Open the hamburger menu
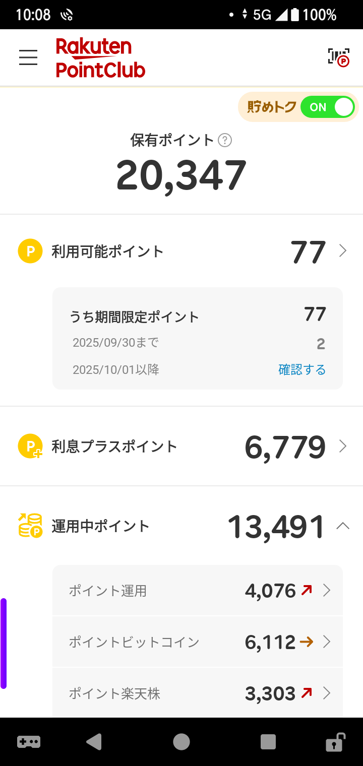The width and height of the screenshot is (363, 766). 28,57
